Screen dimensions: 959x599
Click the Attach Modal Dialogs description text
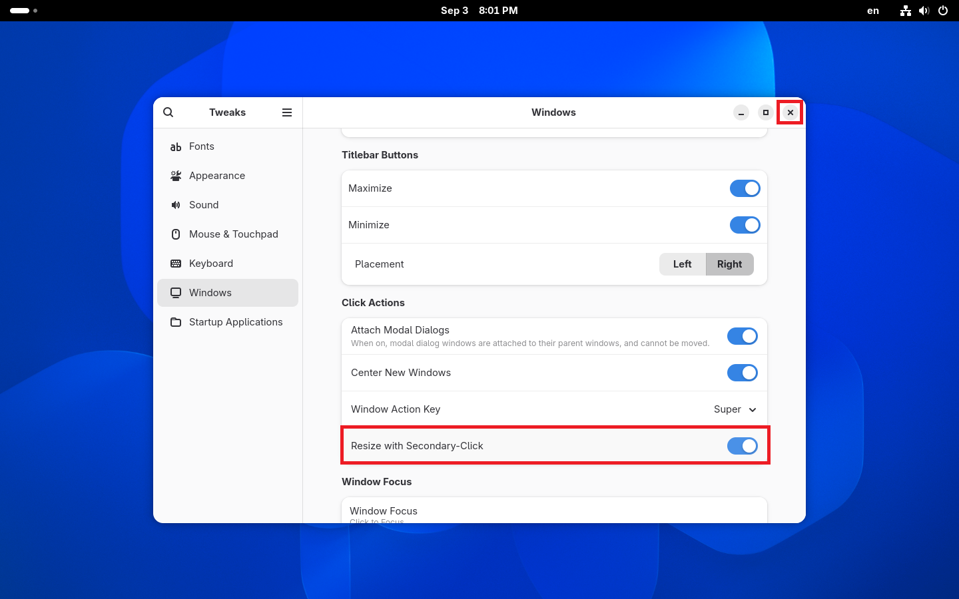[x=530, y=343]
